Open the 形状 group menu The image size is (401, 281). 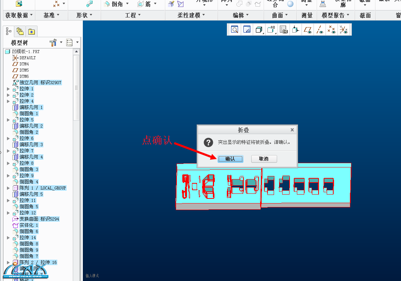coord(84,16)
